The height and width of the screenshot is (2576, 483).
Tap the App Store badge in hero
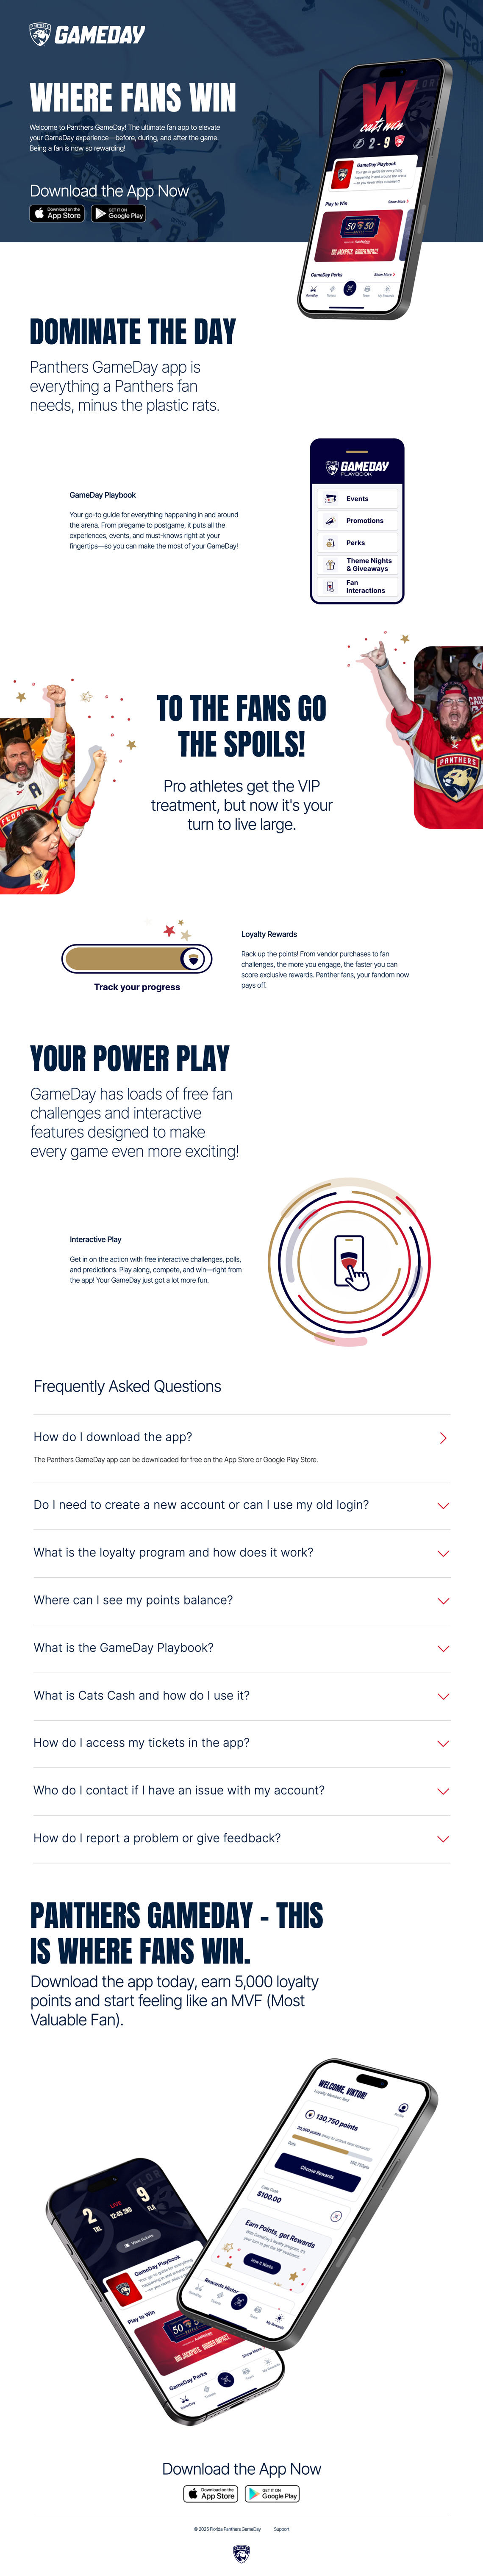[x=57, y=213]
